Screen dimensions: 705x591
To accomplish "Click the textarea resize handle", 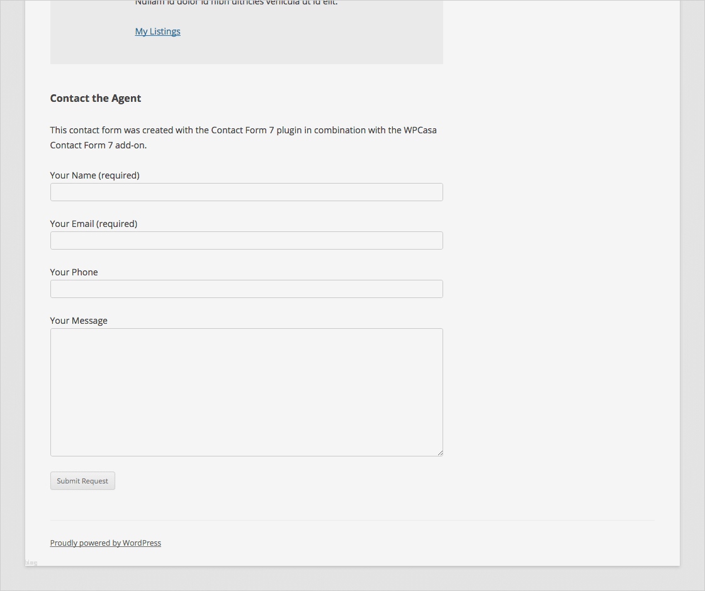I will coord(439,452).
